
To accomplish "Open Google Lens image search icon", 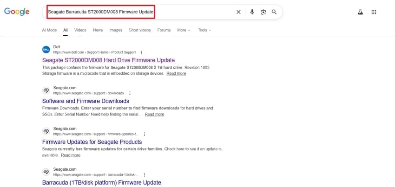I will (x=263, y=12).
